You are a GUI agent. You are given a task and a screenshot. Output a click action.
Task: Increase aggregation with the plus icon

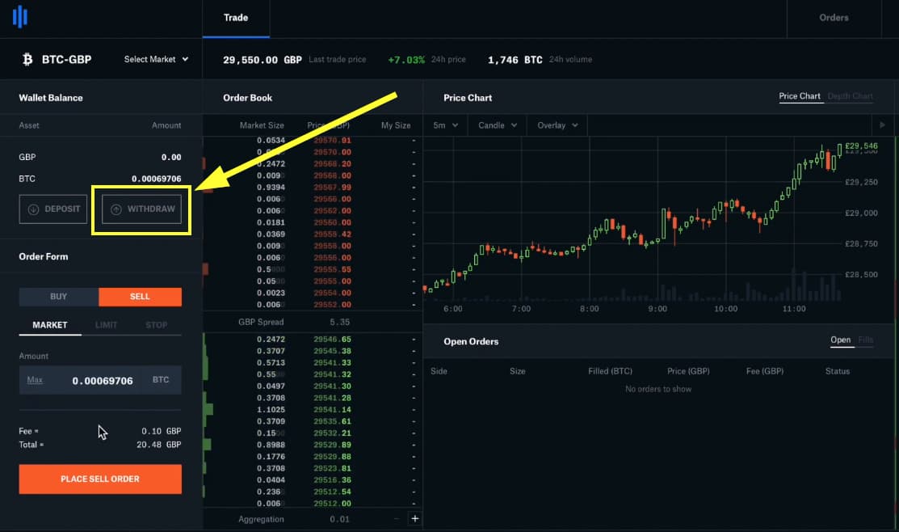tap(415, 518)
